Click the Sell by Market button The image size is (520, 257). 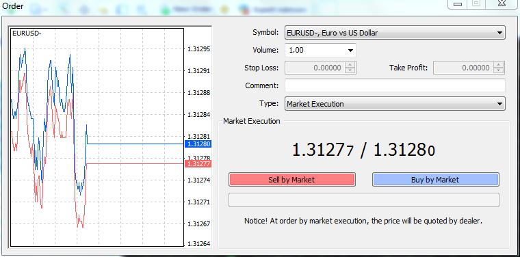coord(292,180)
